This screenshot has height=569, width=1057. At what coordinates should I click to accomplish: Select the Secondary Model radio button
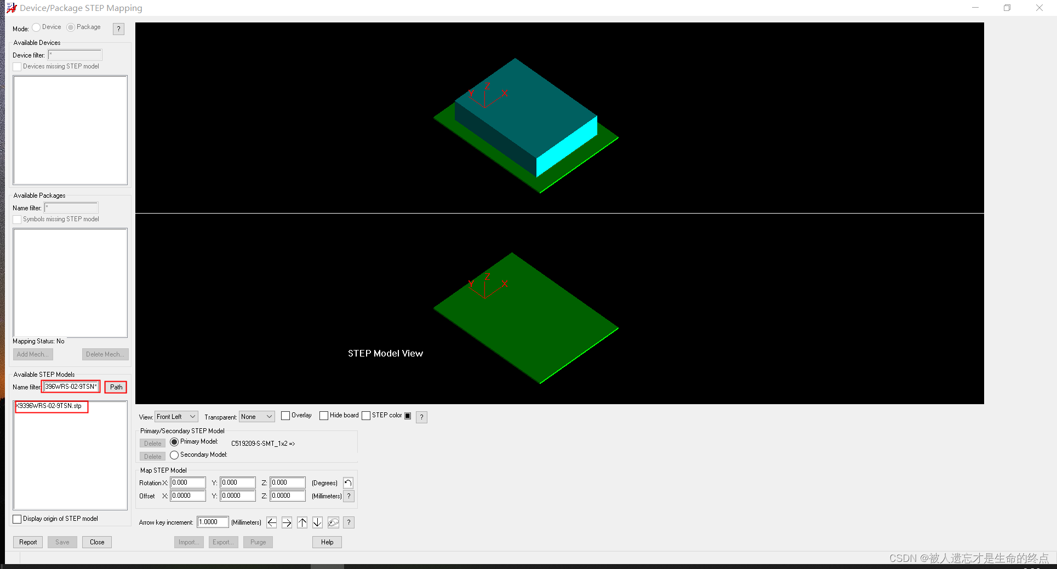click(174, 455)
